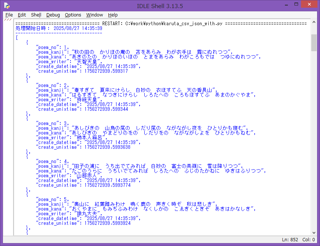Click the scrollbar down arrow
This screenshot has width=320, height=246.
coord(314,233)
